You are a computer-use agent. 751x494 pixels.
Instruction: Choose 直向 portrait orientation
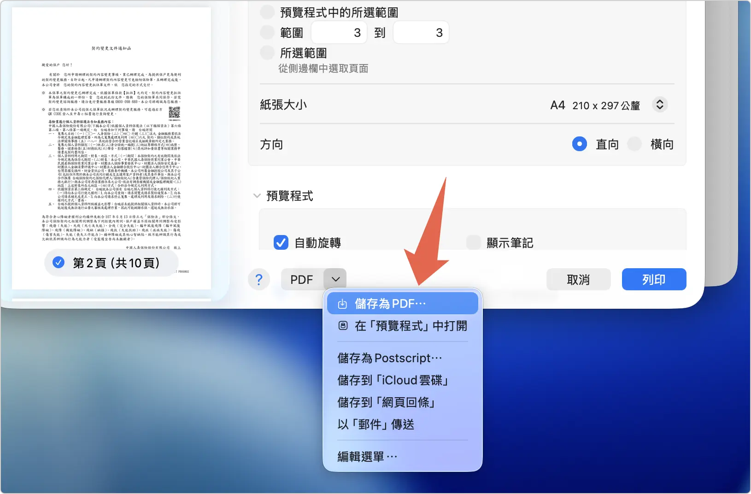580,144
